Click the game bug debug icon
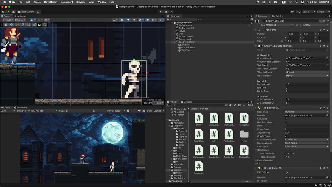 (x=128, y=111)
